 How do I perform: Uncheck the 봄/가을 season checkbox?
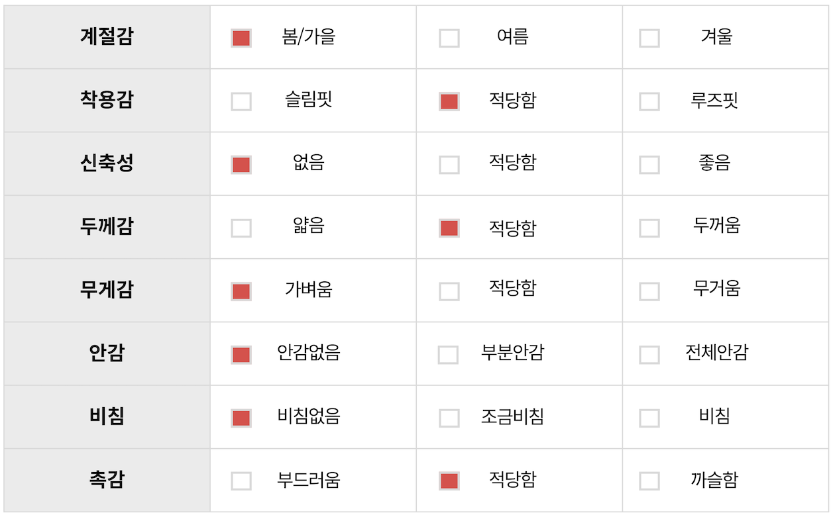point(241,38)
